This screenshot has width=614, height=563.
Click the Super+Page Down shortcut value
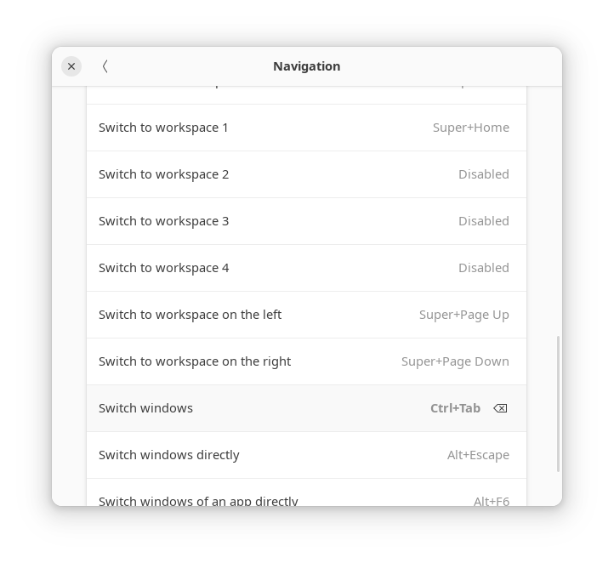click(455, 361)
